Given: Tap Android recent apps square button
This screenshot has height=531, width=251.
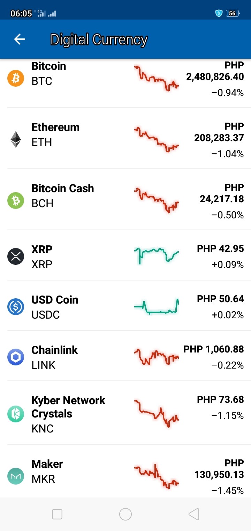Looking at the screenshot, I should click(57, 514).
